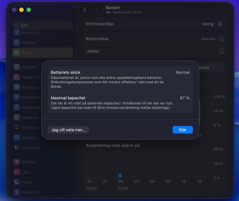The width and height of the screenshot is (239, 201).
Task: Click the Skärmtid hourglass icon
Action: [17, 192]
